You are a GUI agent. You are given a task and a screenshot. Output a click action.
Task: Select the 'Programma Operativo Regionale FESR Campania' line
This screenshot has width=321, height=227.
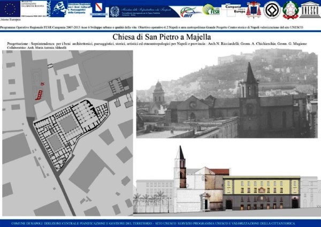pyautogui.click(x=151, y=27)
